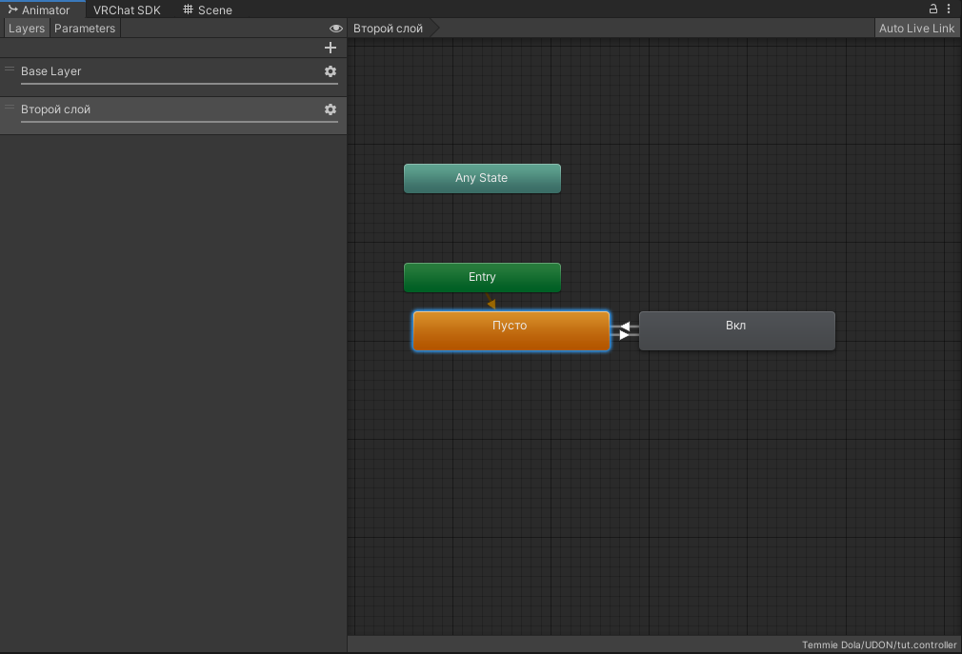Open Второй слой layer settings gear
The height and width of the screenshot is (654, 962).
(331, 109)
